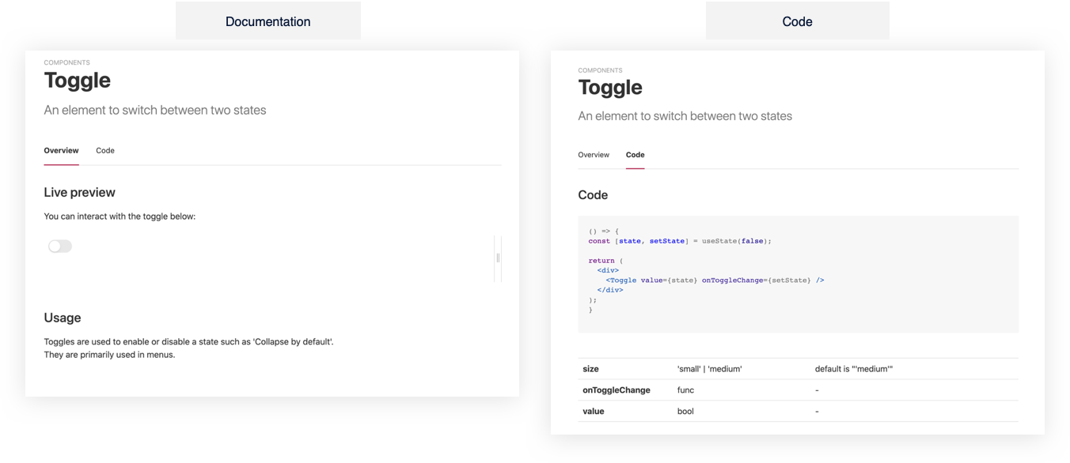Image resolution: width=1070 pixels, height=463 pixels.
Task: Select Overview tab on the page with the props table
Action: click(594, 155)
